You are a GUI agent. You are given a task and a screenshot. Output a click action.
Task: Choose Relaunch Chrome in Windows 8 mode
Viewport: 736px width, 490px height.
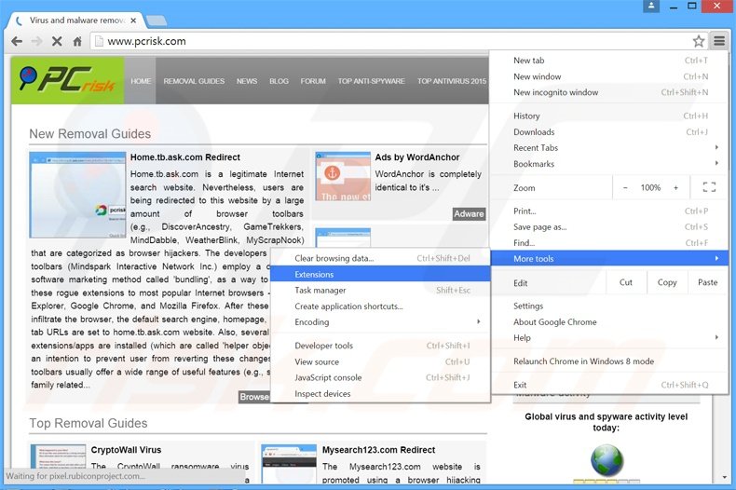tap(609, 361)
